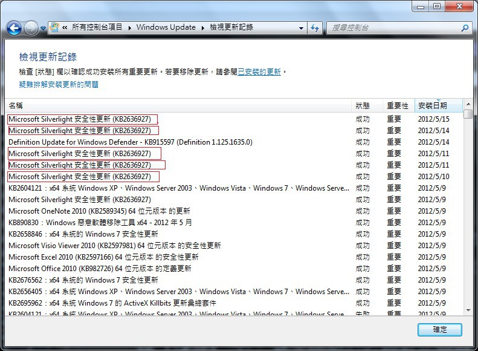The height and width of the screenshot is (351, 478).
Task: Sort by the 安裝日期 column header
Action: click(x=438, y=106)
